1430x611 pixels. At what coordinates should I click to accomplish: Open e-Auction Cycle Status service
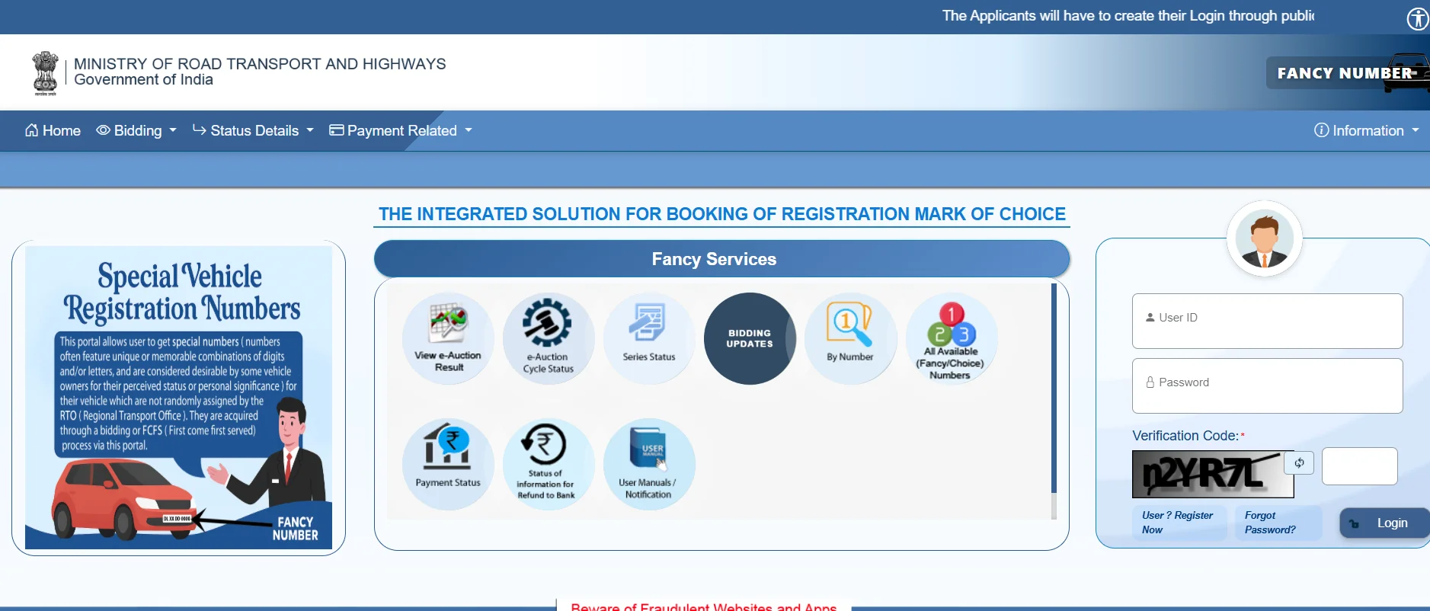(549, 338)
